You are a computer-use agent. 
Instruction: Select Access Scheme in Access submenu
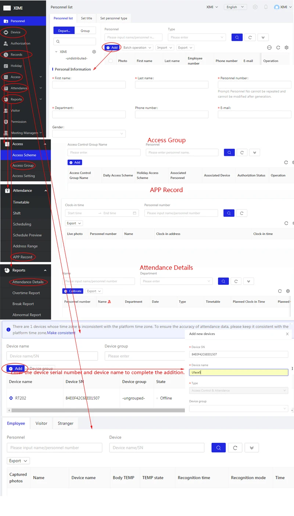[x=26, y=155]
